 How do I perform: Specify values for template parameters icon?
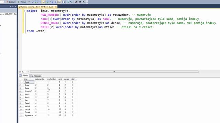[84, 2]
